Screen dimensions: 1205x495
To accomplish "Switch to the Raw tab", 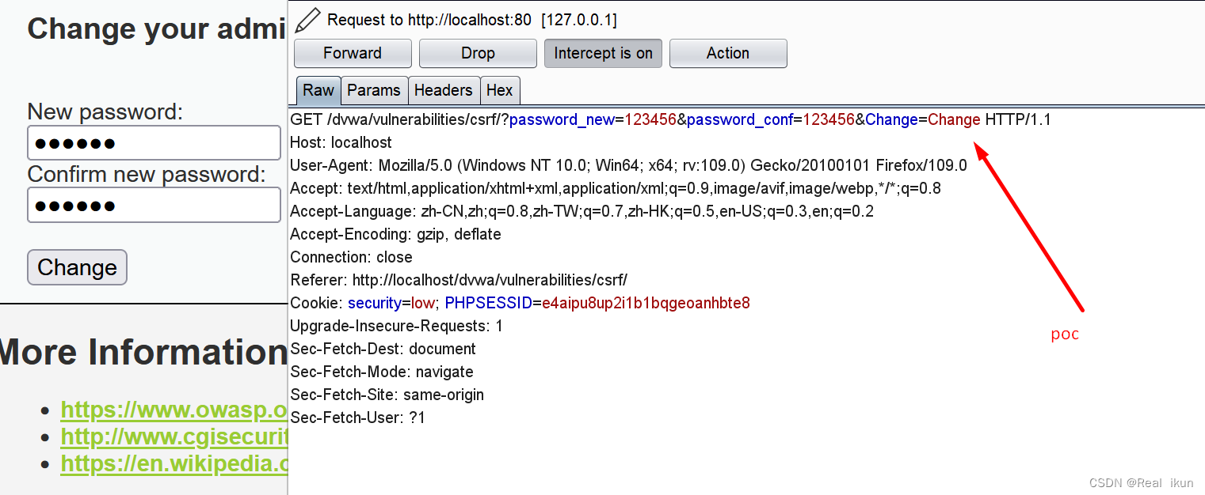I will coord(318,90).
